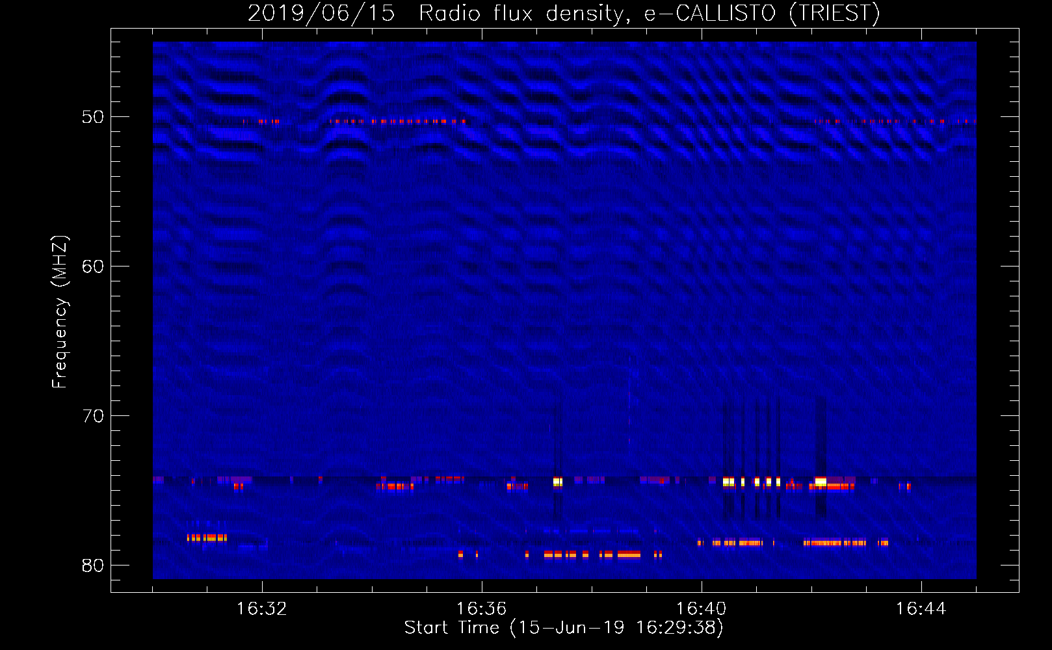
Task: Click the 16:32 time tick label
Action: click(261, 609)
